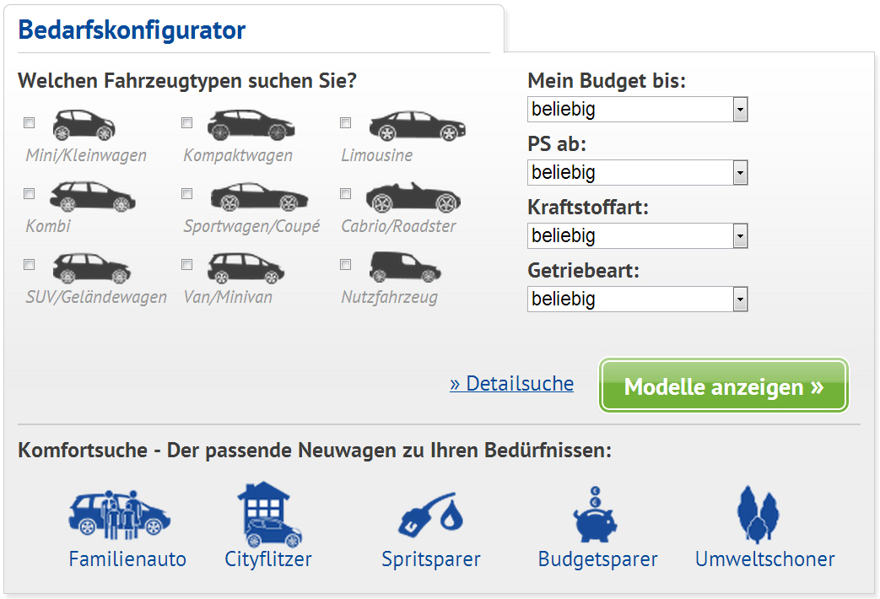Open the Mein Budget bis dropdown

click(x=637, y=110)
